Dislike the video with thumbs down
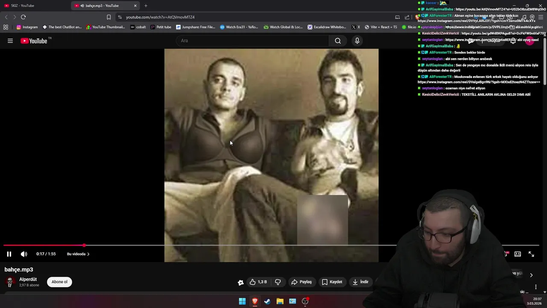Image resolution: width=547 pixels, height=308 pixels. tap(278, 282)
